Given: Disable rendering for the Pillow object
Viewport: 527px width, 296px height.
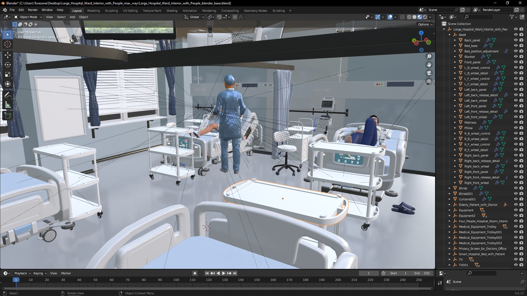Looking at the screenshot, I should 521,128.
